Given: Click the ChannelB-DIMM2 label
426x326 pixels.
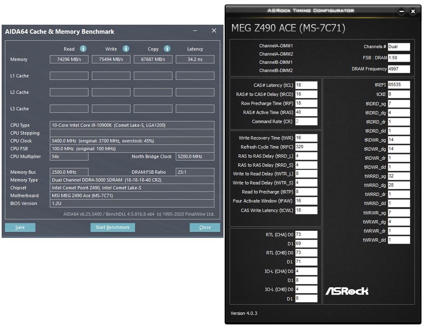Looking at the screenshot, I should point(276,70).
